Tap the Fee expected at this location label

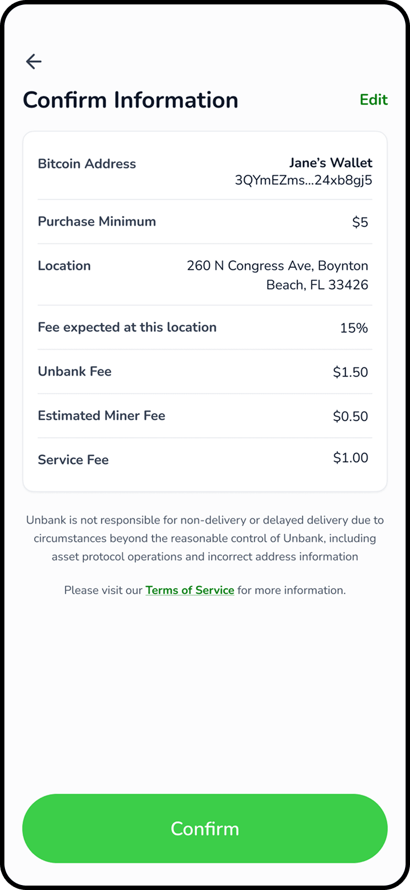127,327
